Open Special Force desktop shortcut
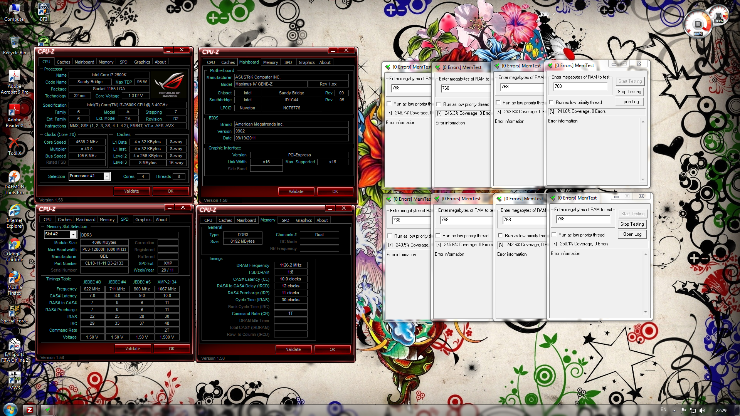 14,311
